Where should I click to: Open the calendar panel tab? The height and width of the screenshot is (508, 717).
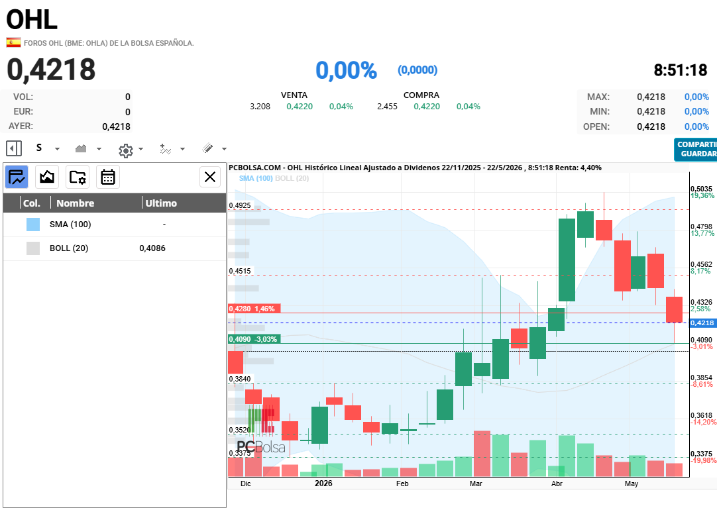[108, 177]
